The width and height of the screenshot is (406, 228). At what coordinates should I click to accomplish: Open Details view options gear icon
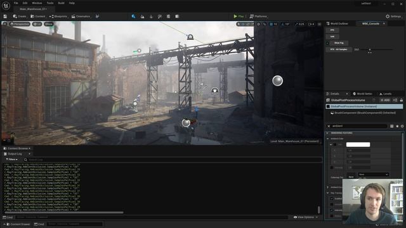click(x=402, y=126)
